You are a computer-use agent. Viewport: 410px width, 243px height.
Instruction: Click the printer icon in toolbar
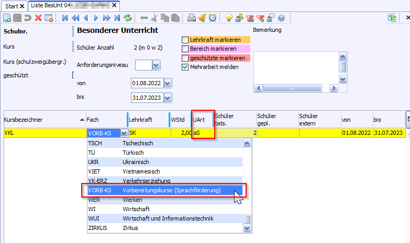(192, 18)
